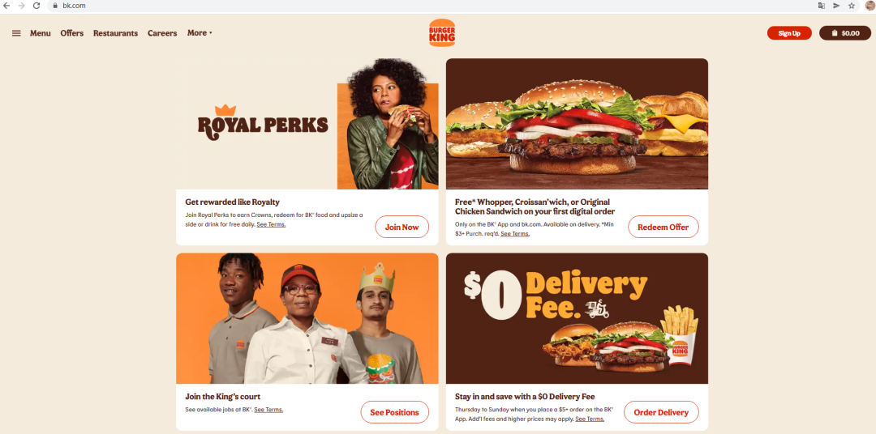Click See Terms link under Royal Perks
876x434 pixels.
click(271, 224)
